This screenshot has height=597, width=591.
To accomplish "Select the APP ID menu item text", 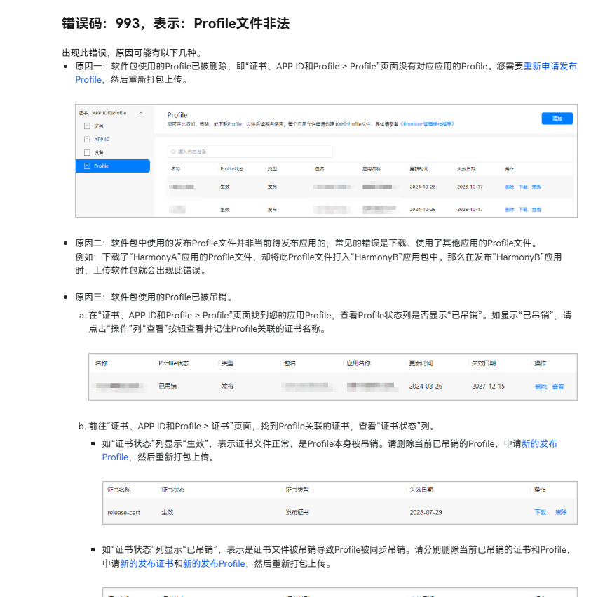I will [102, 140].
